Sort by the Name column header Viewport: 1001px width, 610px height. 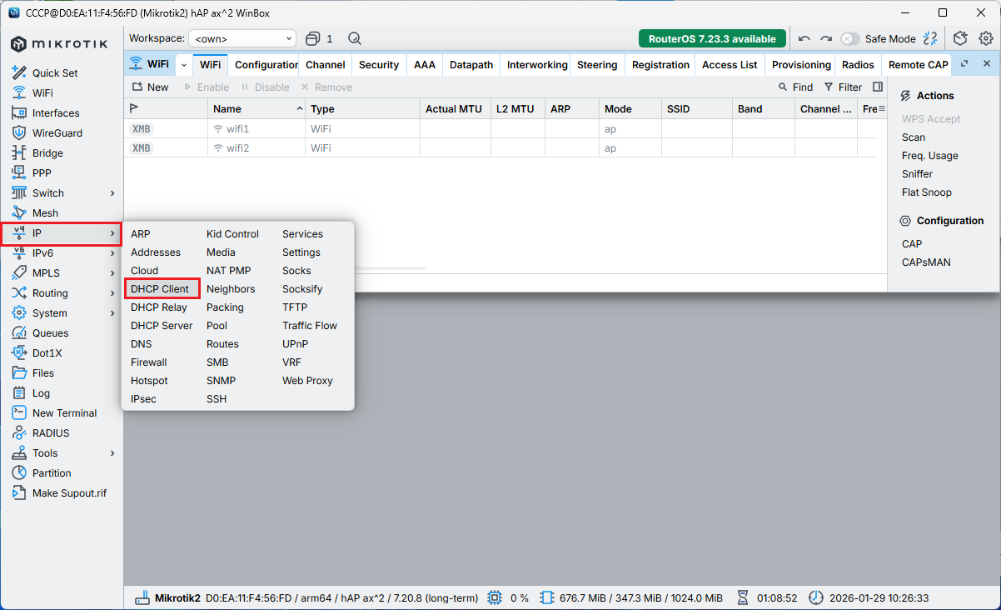256,109
